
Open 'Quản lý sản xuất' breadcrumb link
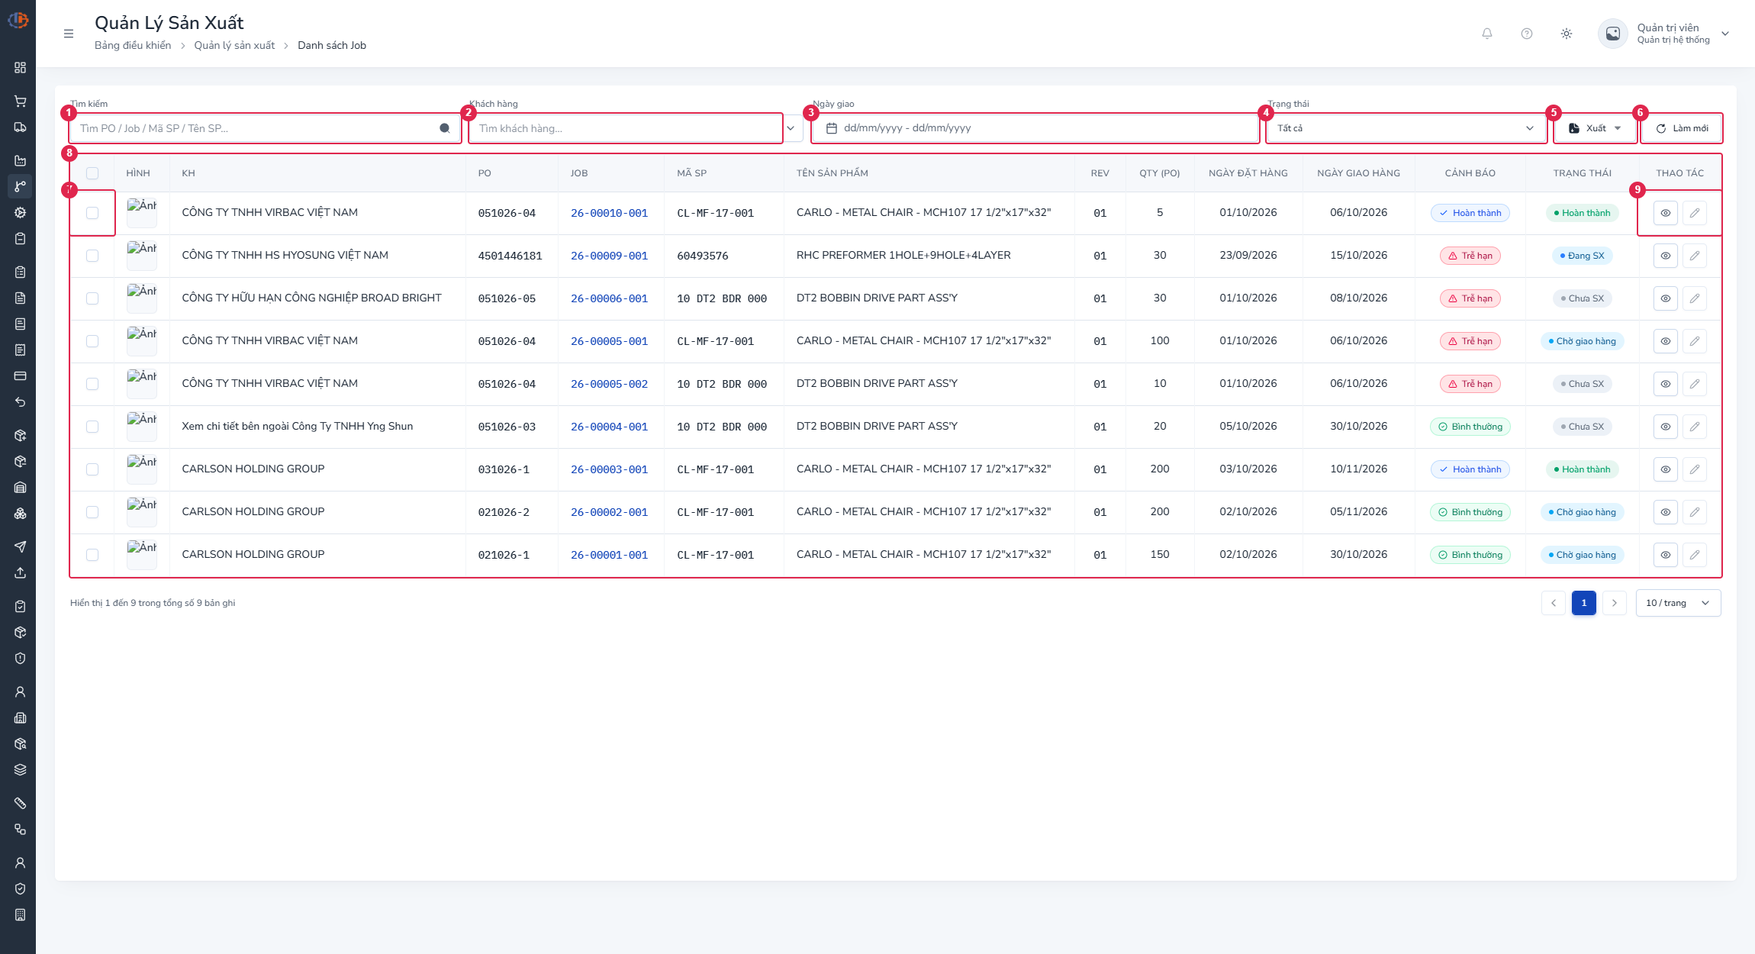pyautogui.click(x=234, y=46)
